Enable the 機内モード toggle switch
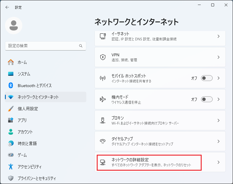 207,99
